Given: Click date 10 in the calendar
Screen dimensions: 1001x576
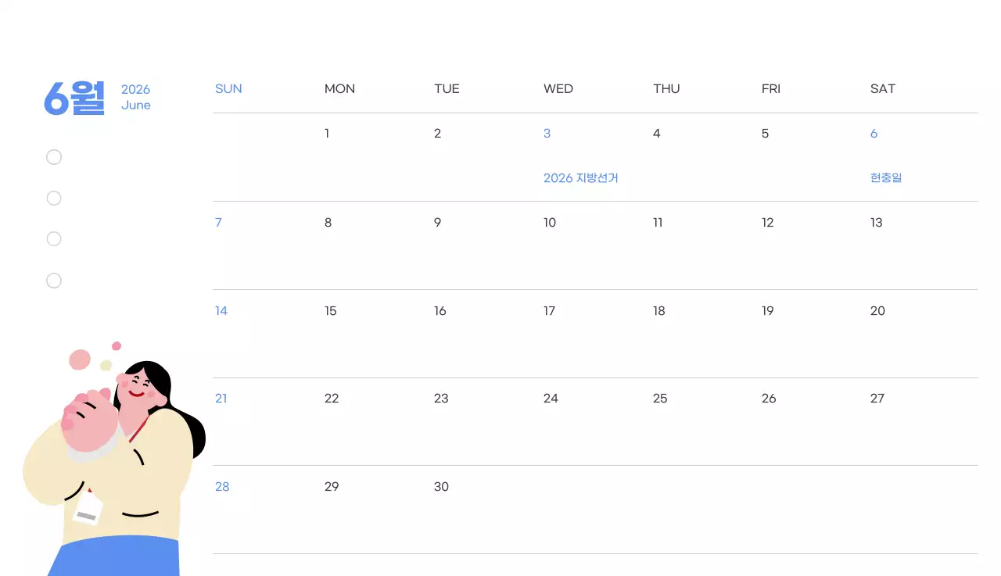Looking at the screenshot, I should click(x=550, y=223).
